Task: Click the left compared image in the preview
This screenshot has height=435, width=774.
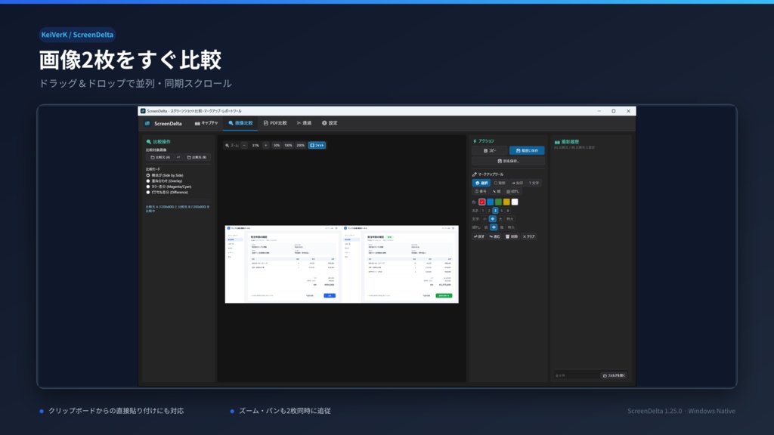Action: click(x=283, y=264)
